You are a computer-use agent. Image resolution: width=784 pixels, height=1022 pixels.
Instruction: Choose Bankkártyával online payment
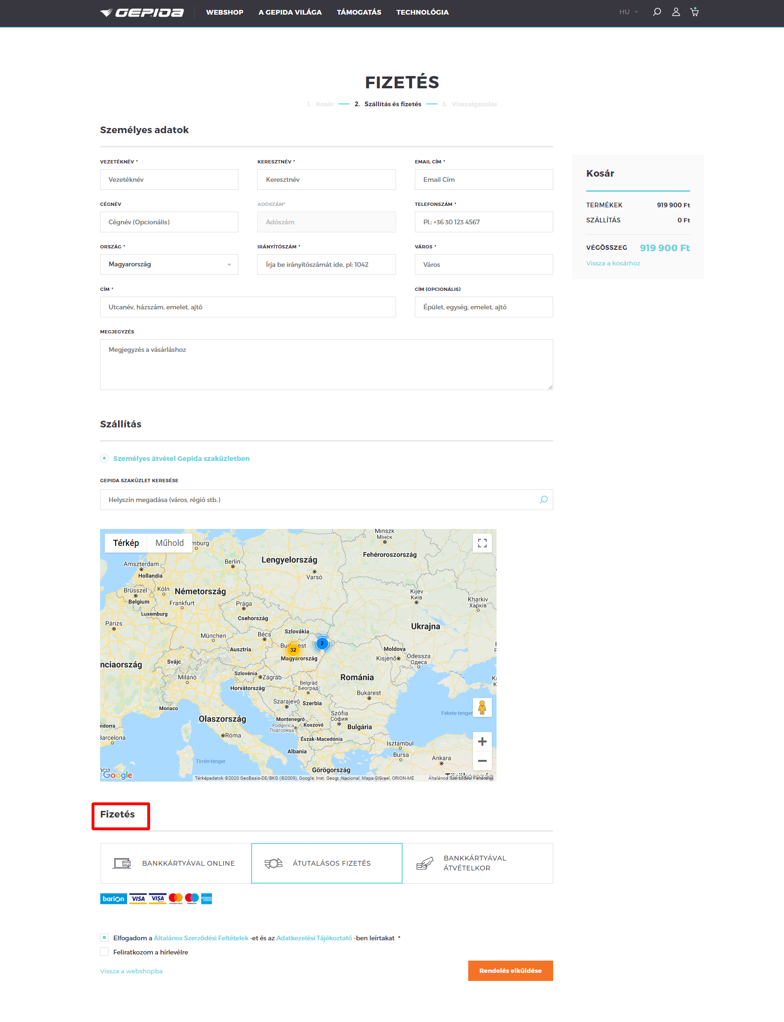[x=176, y=863]
